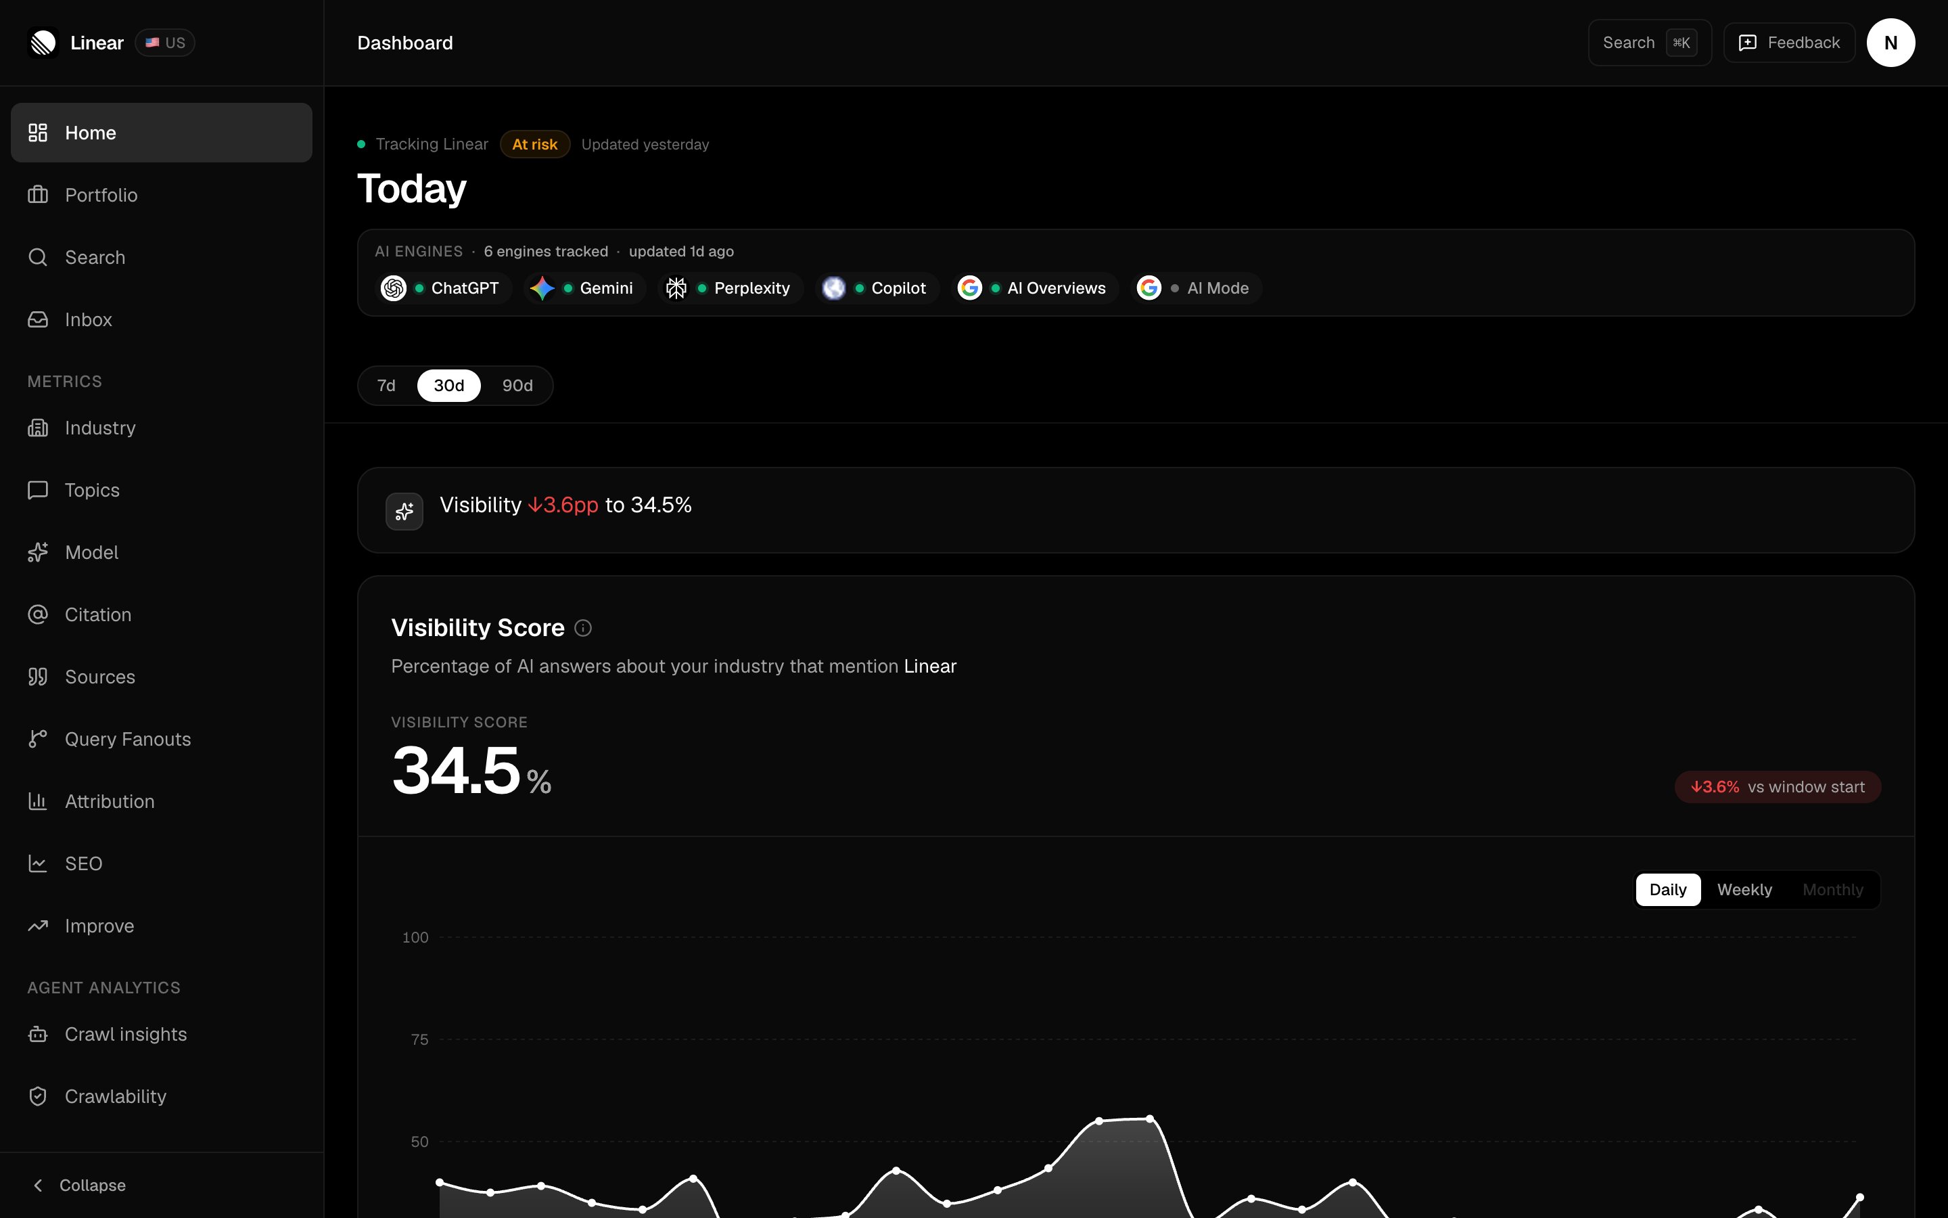This screenshot has height=1218, width=1948.
Task: Click the Home grid icon
Action: point(38,133)
